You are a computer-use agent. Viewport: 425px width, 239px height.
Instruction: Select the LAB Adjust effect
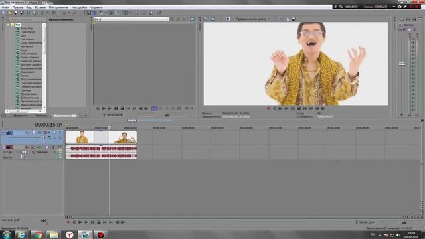pyautogui.click(x=27, y=39)
